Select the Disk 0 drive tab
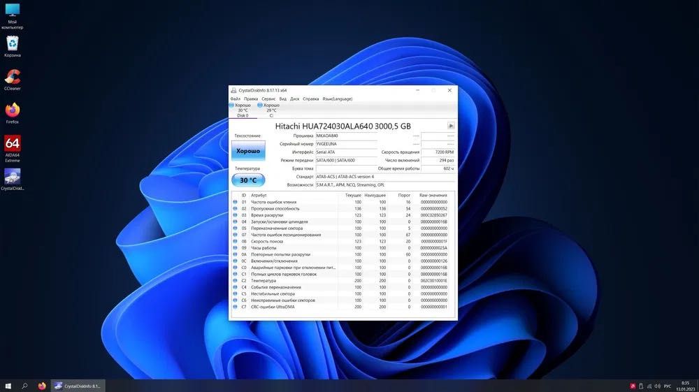 (243, 110)
